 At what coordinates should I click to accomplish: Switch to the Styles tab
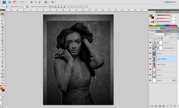167,12
